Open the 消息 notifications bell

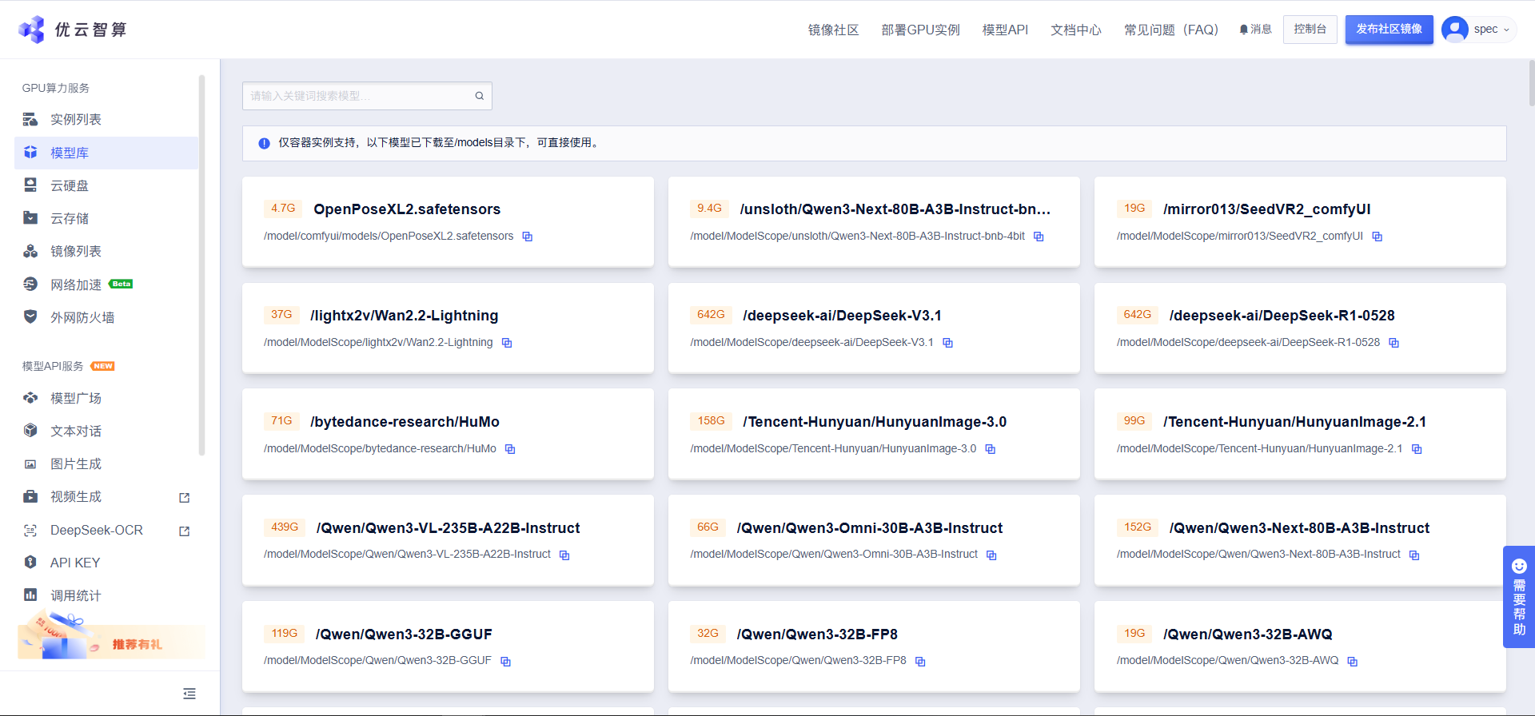pos(1255,30)
